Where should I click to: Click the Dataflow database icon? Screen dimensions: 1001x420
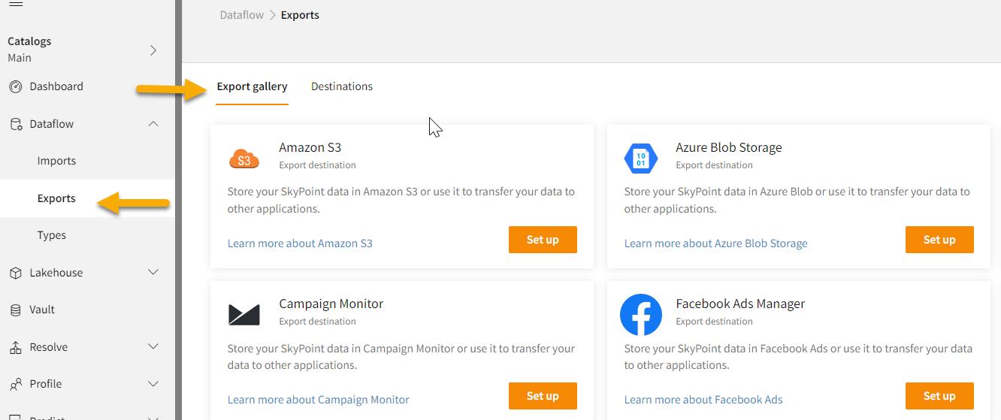(x=16, y=125)
